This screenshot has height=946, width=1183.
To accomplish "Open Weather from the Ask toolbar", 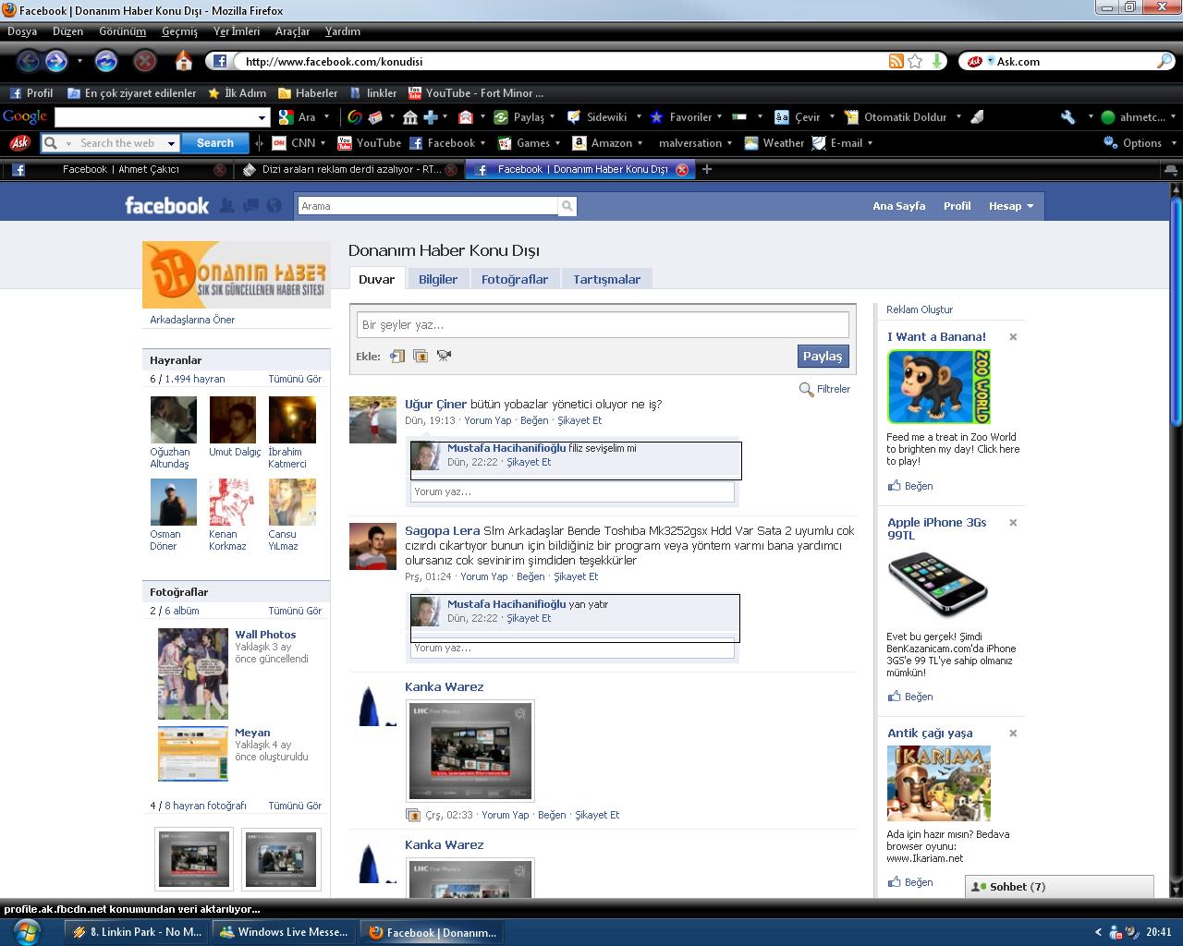I will (774, 143).
